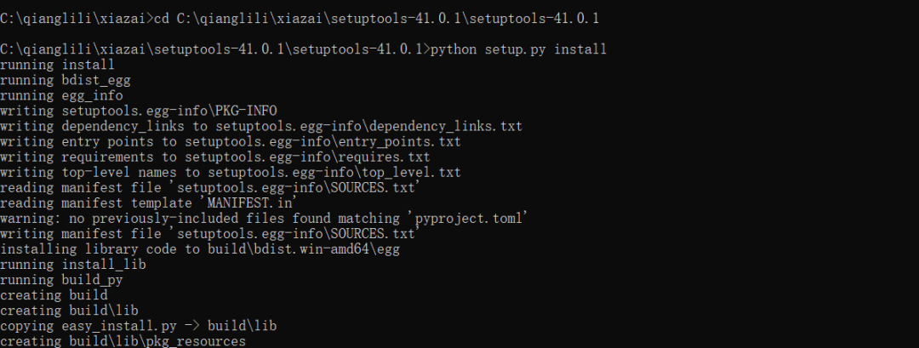Click the 'creating build\lib\pkg_resources' line

click(123, 341)
